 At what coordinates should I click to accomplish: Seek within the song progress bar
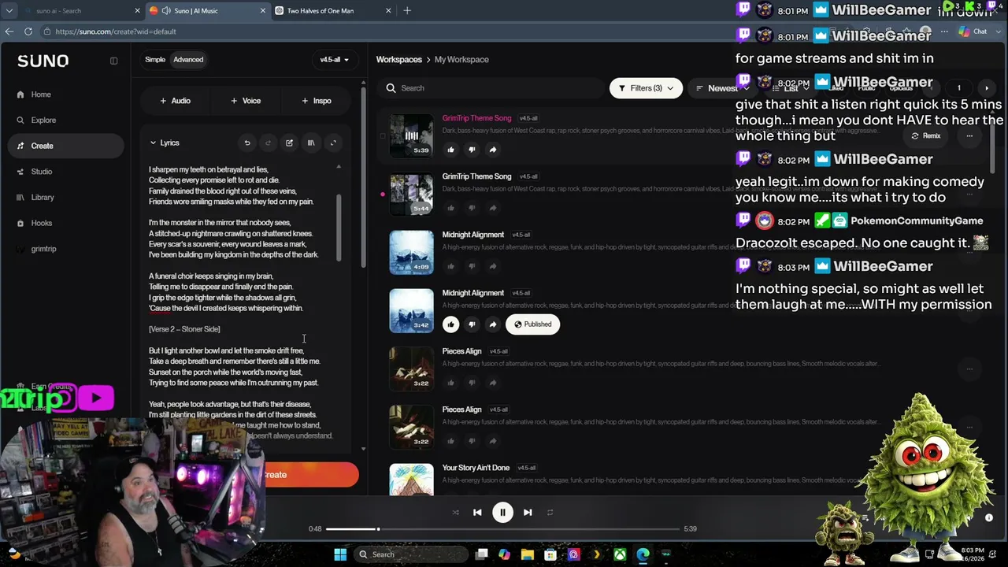point(502,529)
